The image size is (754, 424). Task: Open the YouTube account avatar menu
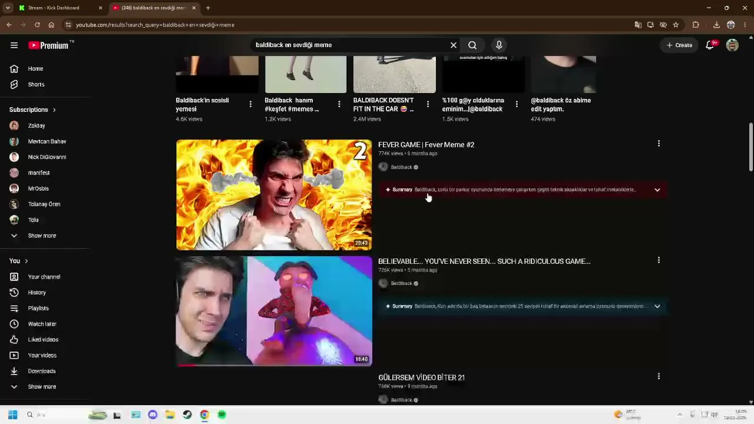pos(732,45)
